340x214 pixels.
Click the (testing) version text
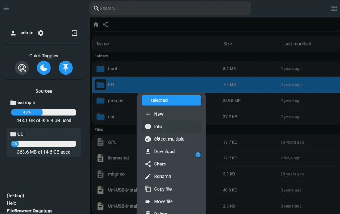[x=16, y=195]
